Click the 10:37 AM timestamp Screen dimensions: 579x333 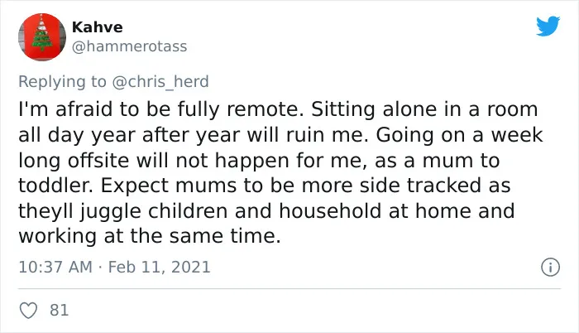point(55,267)
